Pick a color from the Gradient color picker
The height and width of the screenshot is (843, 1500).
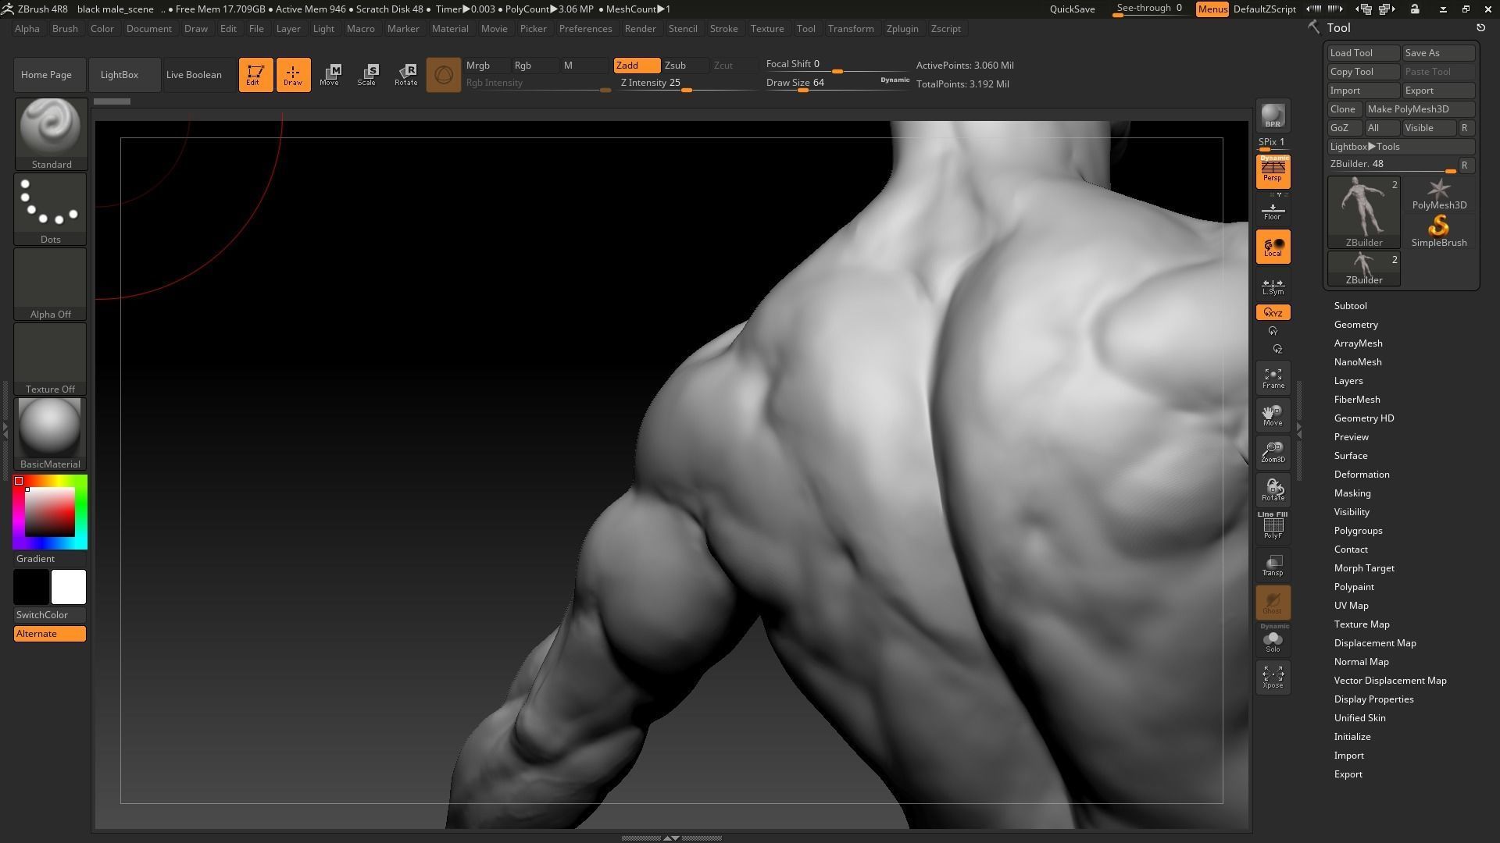point(50,511)
